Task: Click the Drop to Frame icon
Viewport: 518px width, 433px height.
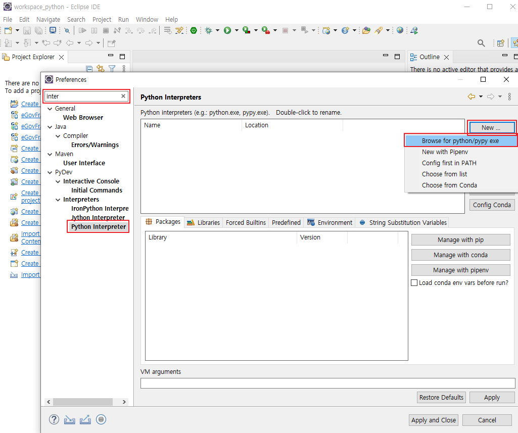Action: tap(168, 30)
